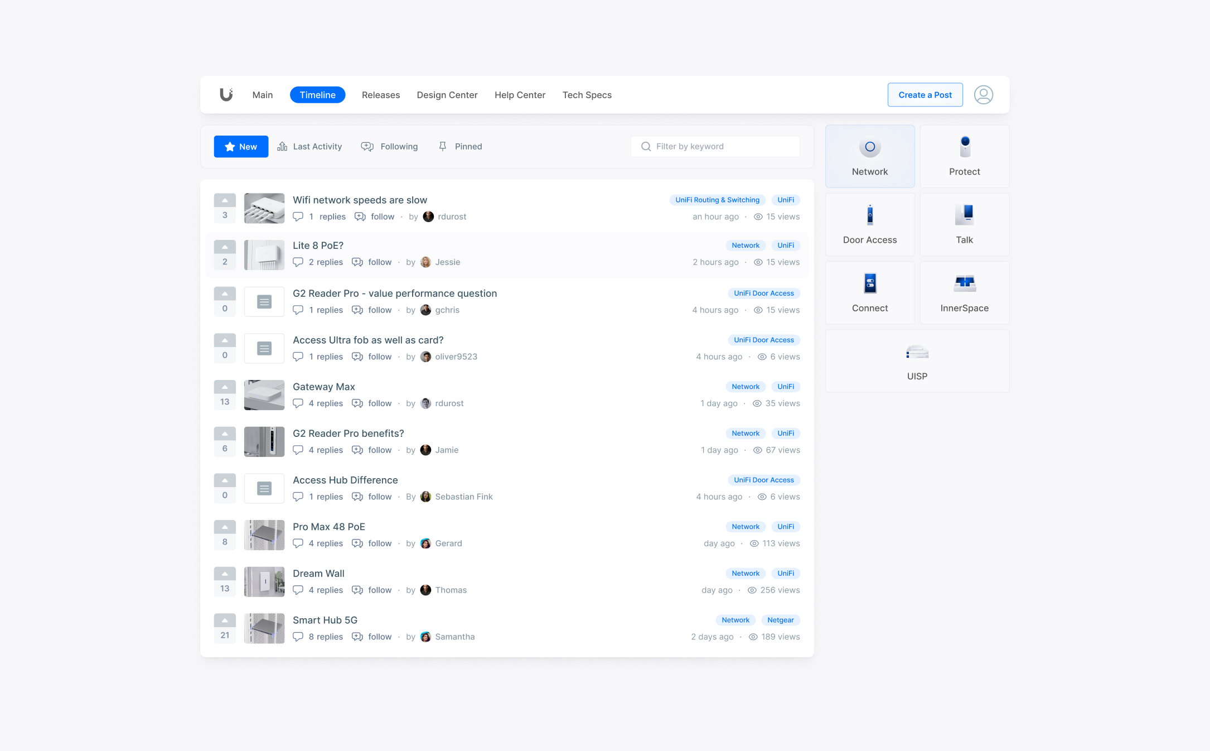Upvote the Wifi network speeds post
This screenshot has width=1210, height=751.
pyautogui.click(x=225, y=200)
